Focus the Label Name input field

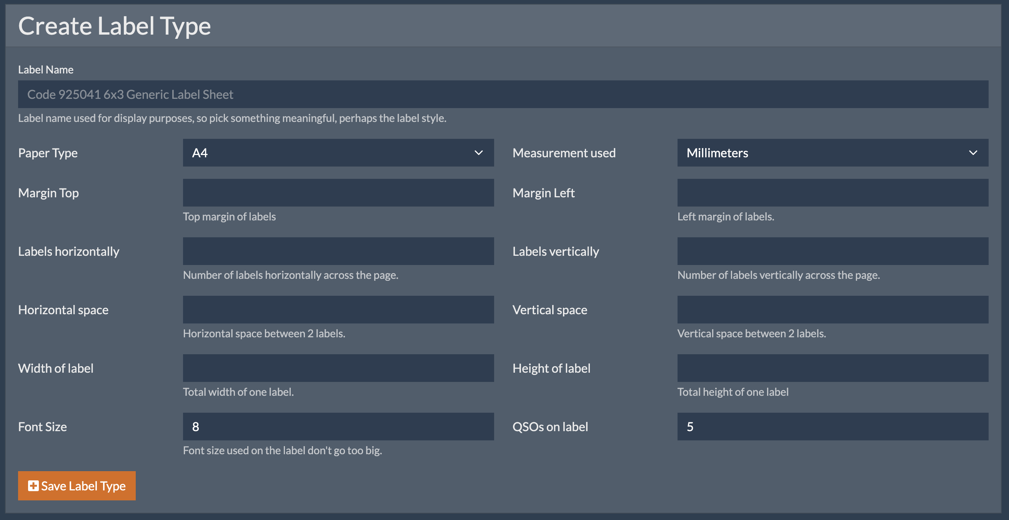(x=503, y=95)
